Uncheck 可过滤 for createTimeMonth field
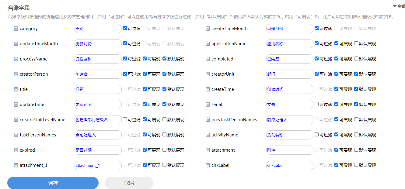Image resolution: width=405 pixels, height=189 pixels. coord(317,28)
